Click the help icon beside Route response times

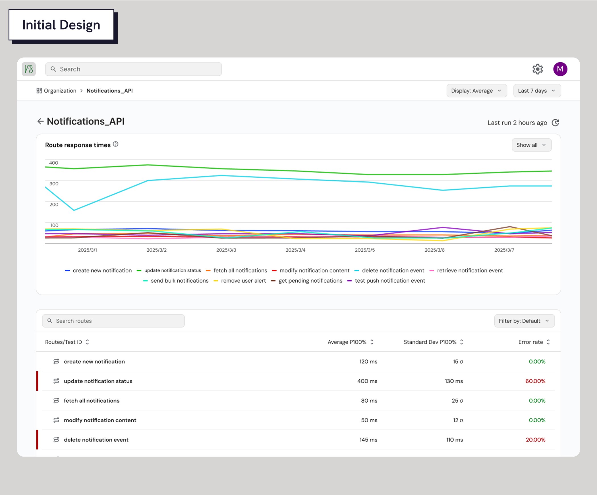point(115,144)
